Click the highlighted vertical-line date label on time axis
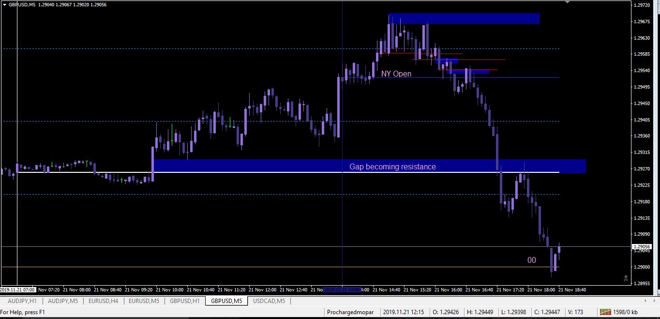The image size is (660, 319). coord(342,289)
